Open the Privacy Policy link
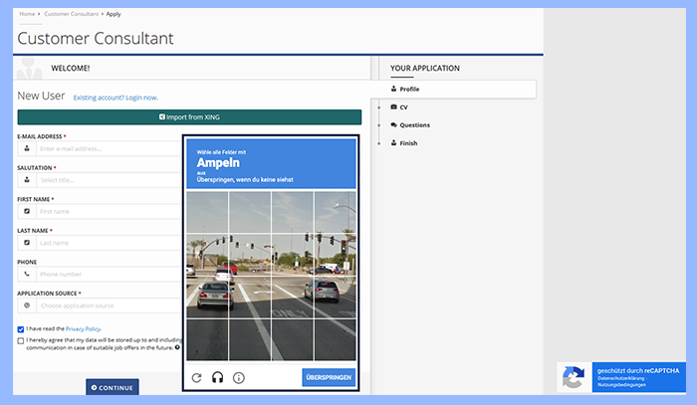 (83, 329)
